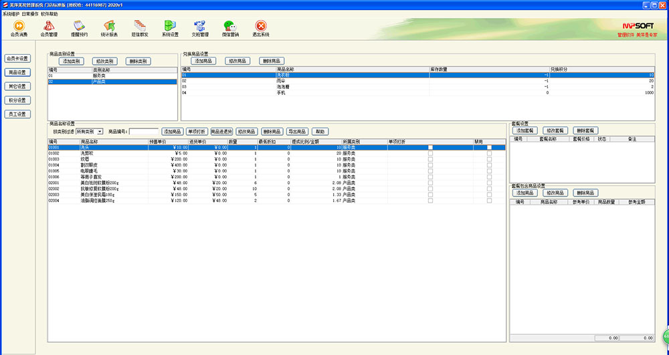The image size is (669, 355).
Task: Enable 单项打折 checkbox for 洗剪吹 row
Action: (430, 153)
